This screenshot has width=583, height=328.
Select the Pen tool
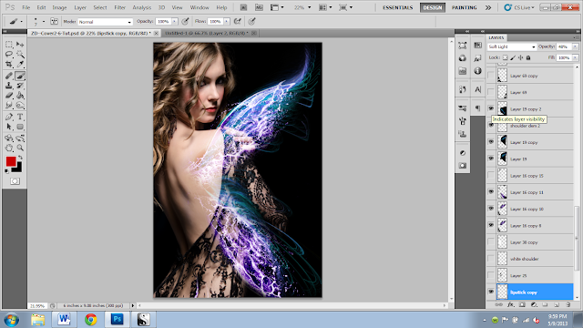click(x=9, y=117)
